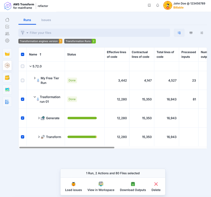Open the sticky notes tool in the sidebar
This screenshot has width=211, height=197.
click(7, 78)
